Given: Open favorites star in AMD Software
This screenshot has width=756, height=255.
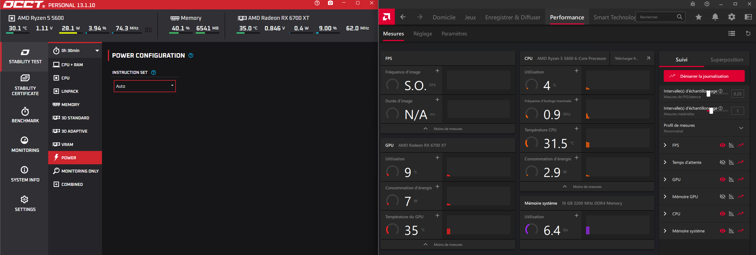Looking at the screenshot, I should pos(699,17).
